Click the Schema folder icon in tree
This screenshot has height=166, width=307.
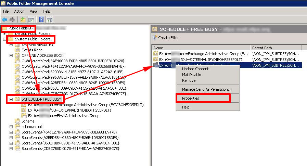(x=17, y=121)
